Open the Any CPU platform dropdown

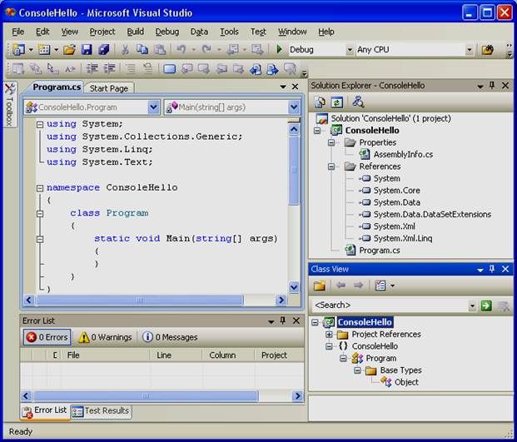click(469, 50)
